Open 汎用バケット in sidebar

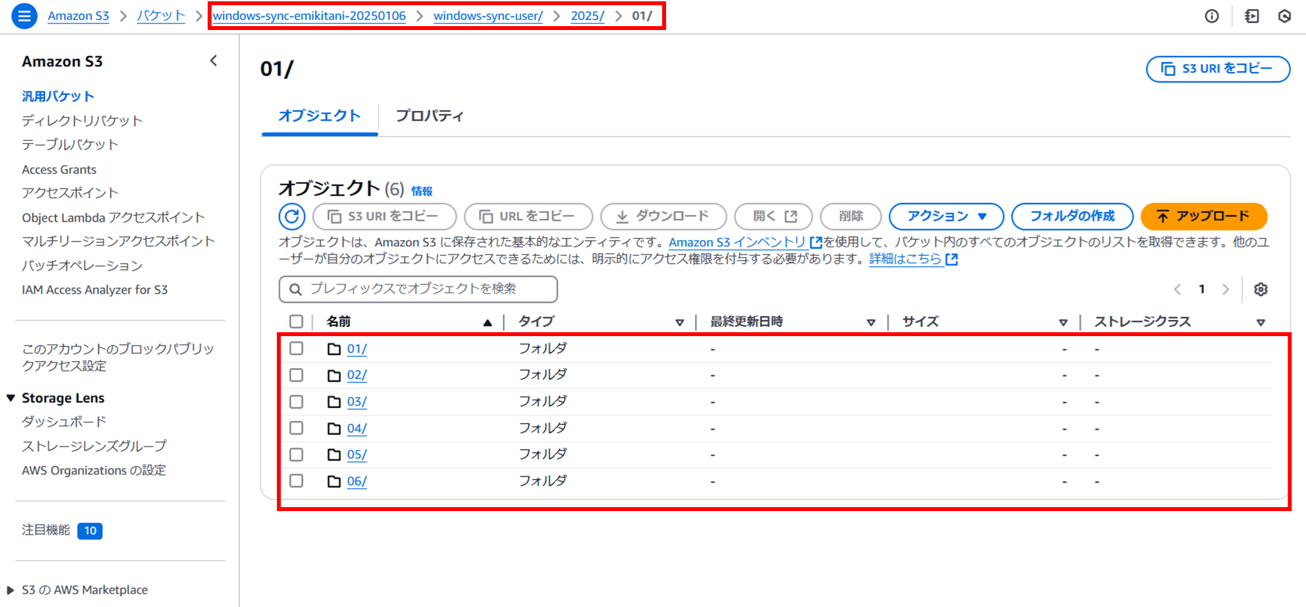tap(58, 97)
